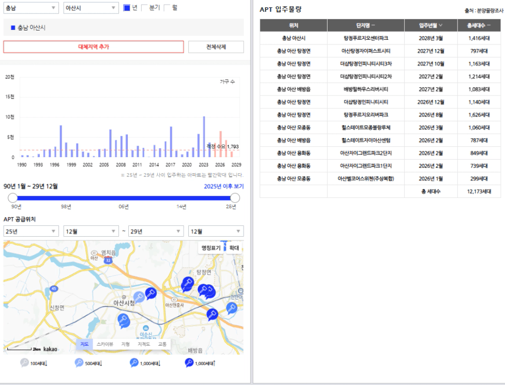This screenshot has width=505, height=385.
Task: Switch map to 스카이뷰 tab
Action: point(105,344)
